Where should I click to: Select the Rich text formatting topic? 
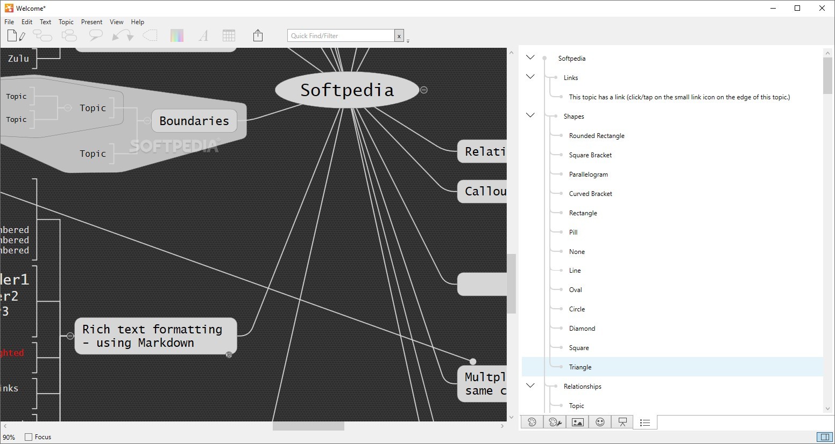[155, 336]
